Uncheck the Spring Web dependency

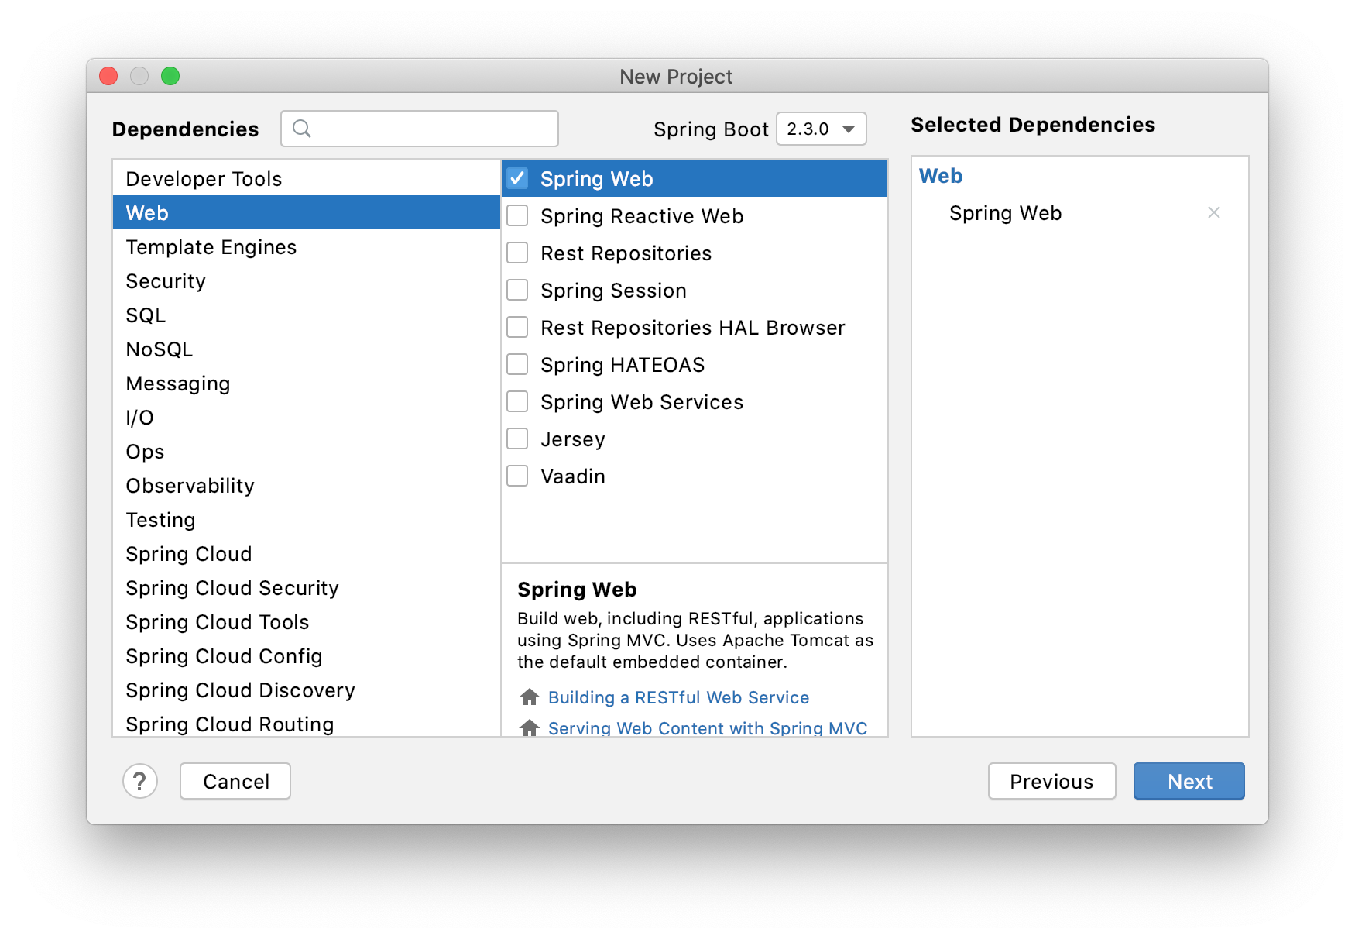click(517, 177)
